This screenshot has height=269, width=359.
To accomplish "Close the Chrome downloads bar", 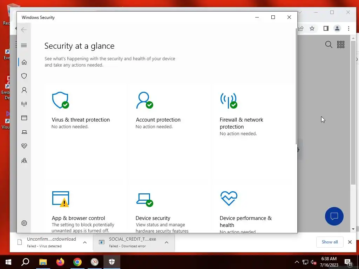I will point(350,242).
